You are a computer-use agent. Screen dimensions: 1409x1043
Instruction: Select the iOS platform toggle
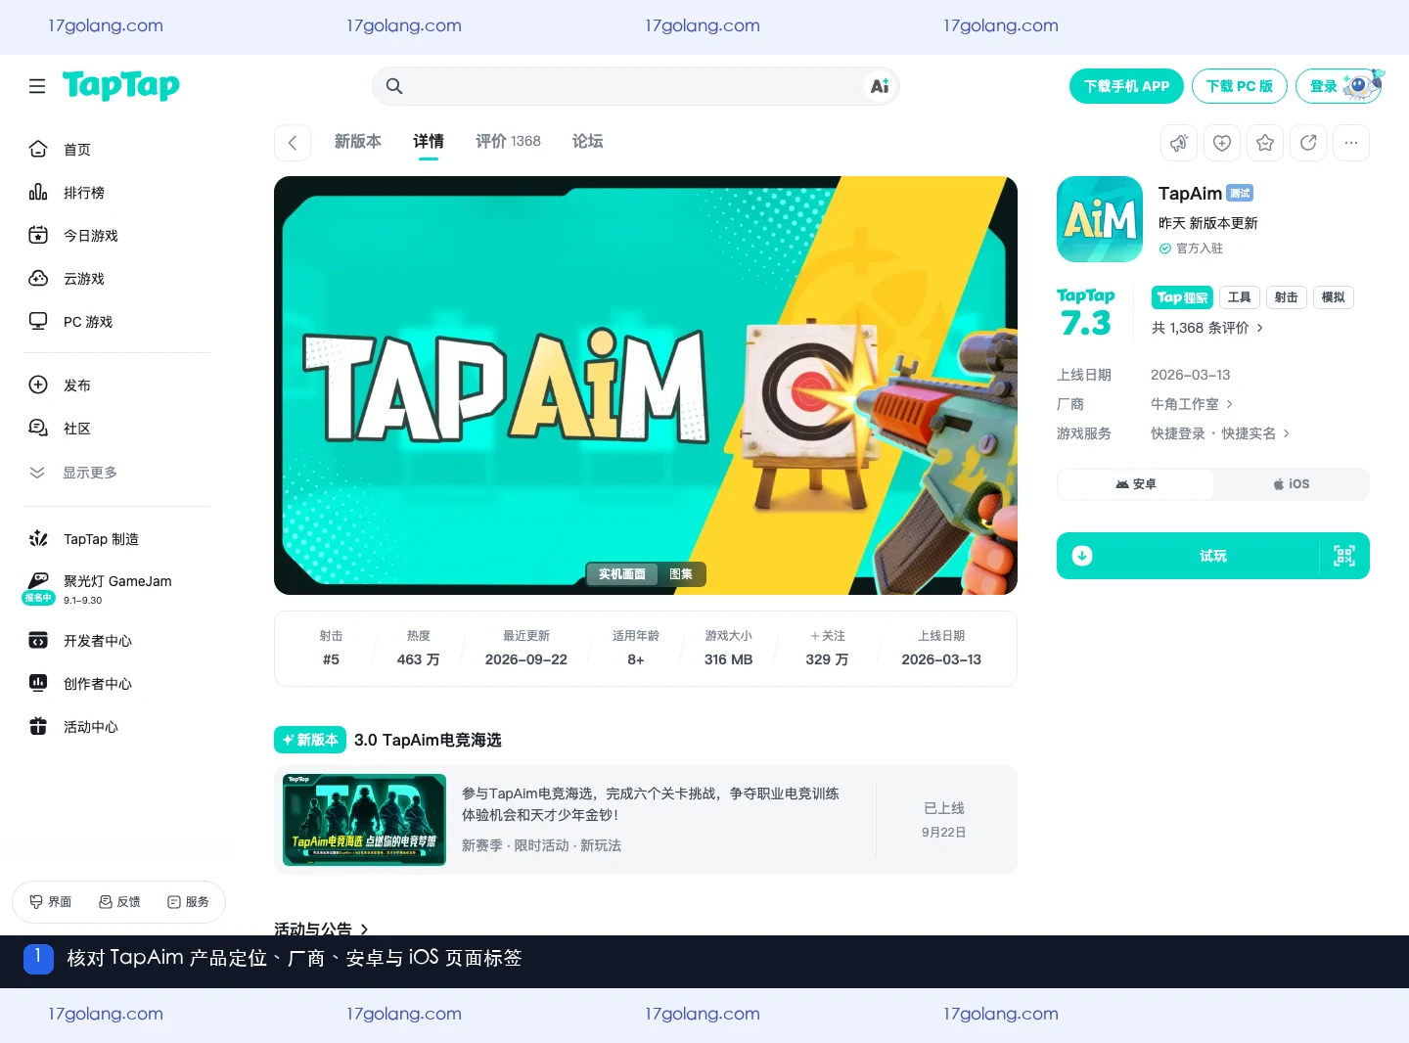pyautogui.click(x=1291, y=484)
